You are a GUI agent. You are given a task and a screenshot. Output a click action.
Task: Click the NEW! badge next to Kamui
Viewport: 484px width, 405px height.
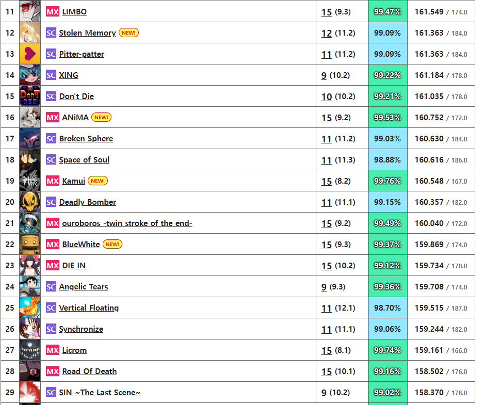[x=98, y=181]
